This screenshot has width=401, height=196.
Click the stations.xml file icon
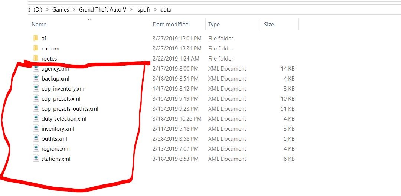coord(36,159)
